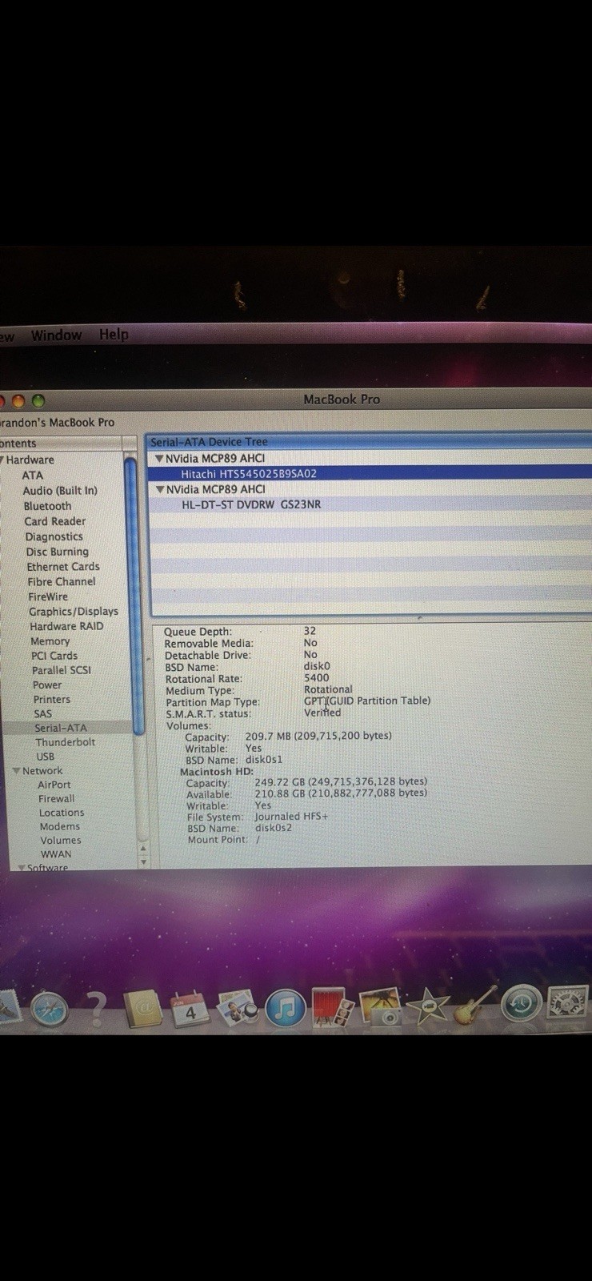Open Address Book in the dock
The width and height of the screenshot is (592, 1281).
144,1009
